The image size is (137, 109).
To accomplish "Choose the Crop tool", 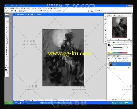I will pos(7,27).
